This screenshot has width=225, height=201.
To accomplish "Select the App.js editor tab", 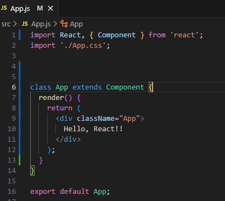I will click(29, 8).
